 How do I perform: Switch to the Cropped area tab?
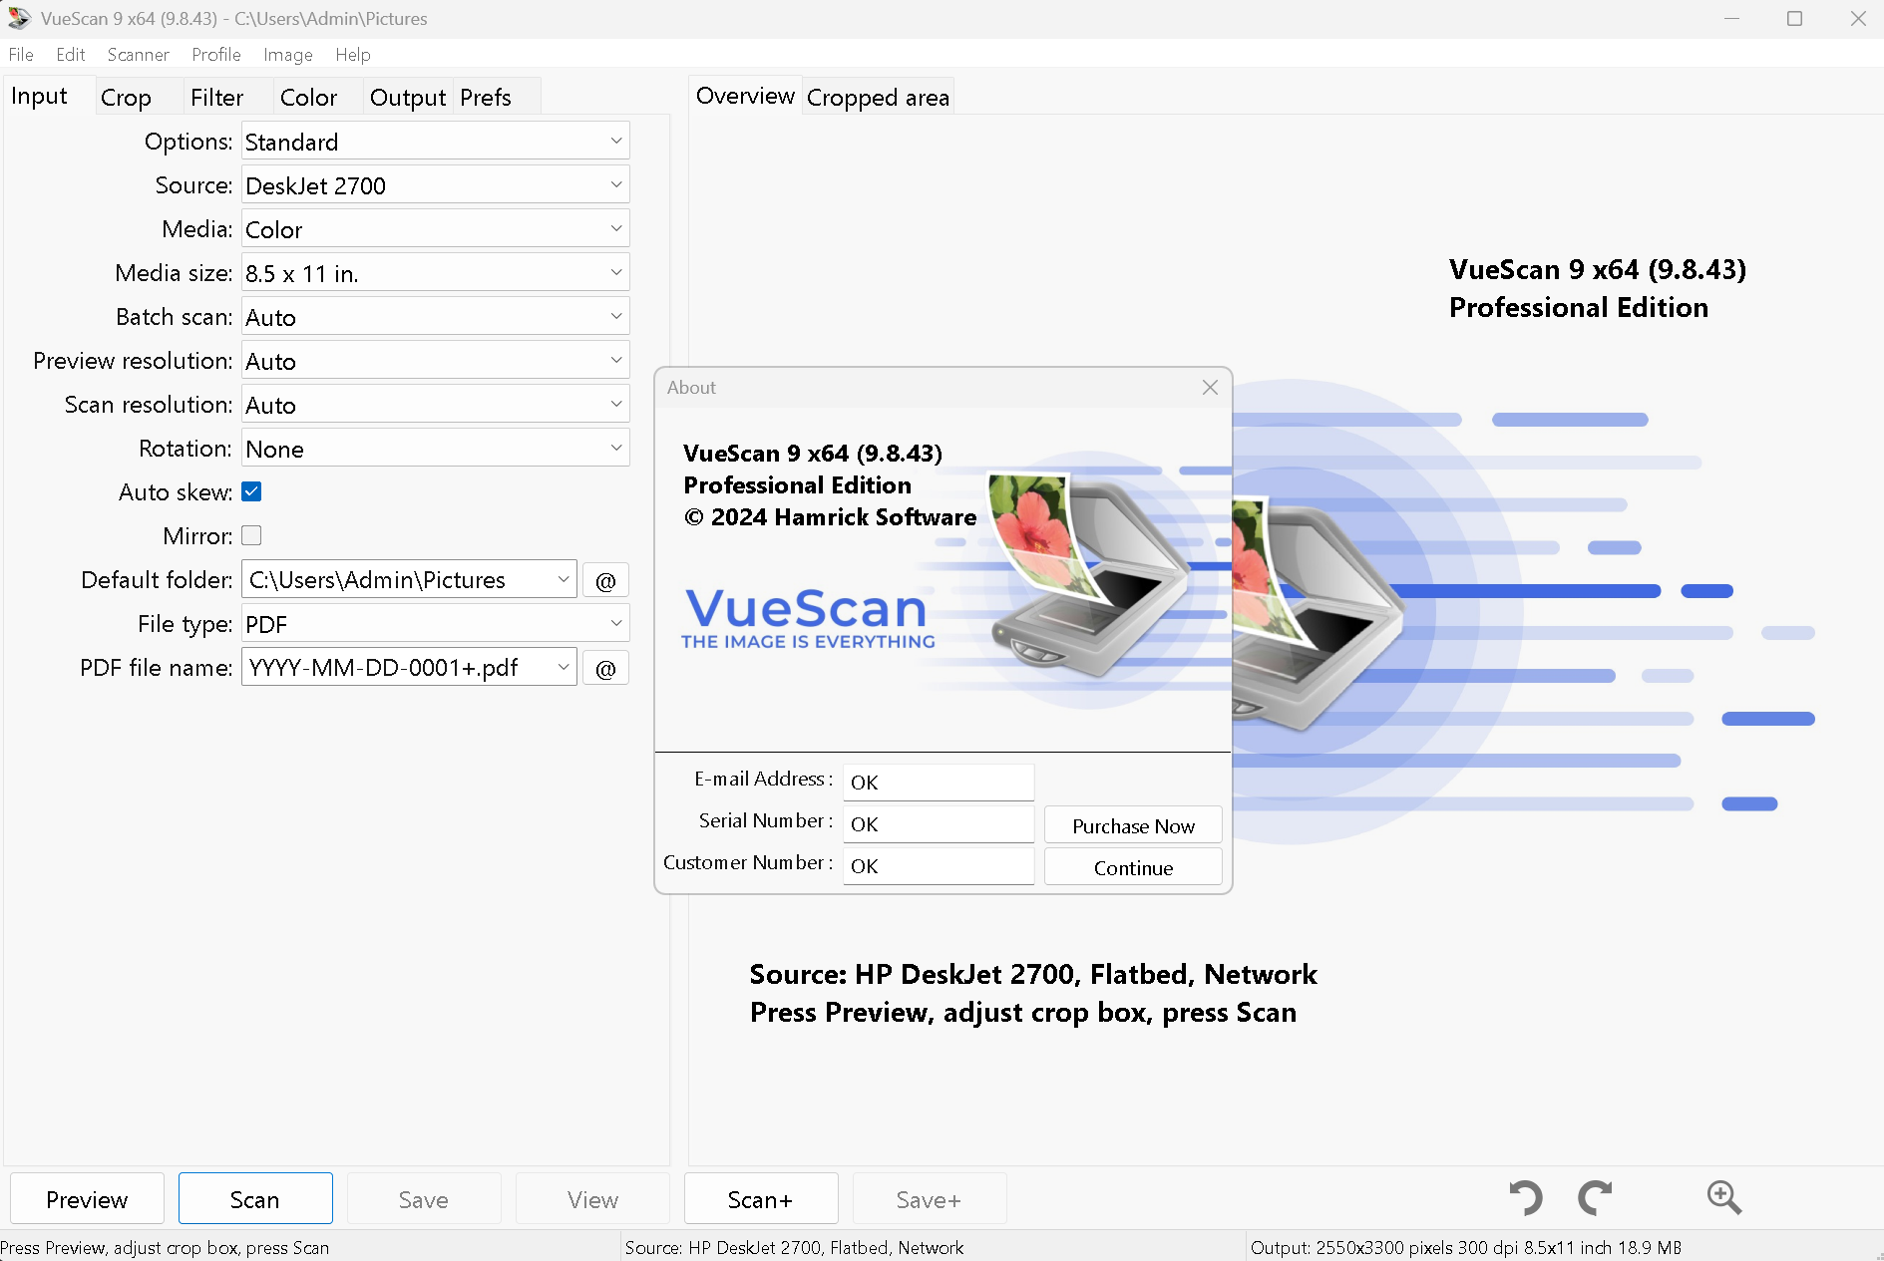878,98
